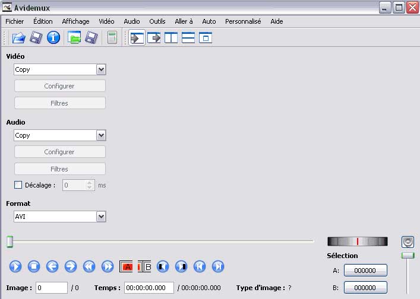Select the Top-bottom preview icon
Image resolution: width=420 pixels, height=299 pixels.
pyautogui.click(x=188, y=38)
